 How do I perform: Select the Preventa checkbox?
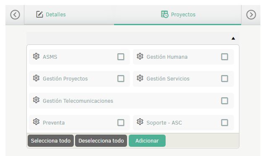click(x=121, y=122)
